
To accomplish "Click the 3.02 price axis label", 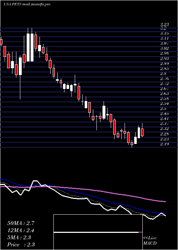I will pos(164,49).
